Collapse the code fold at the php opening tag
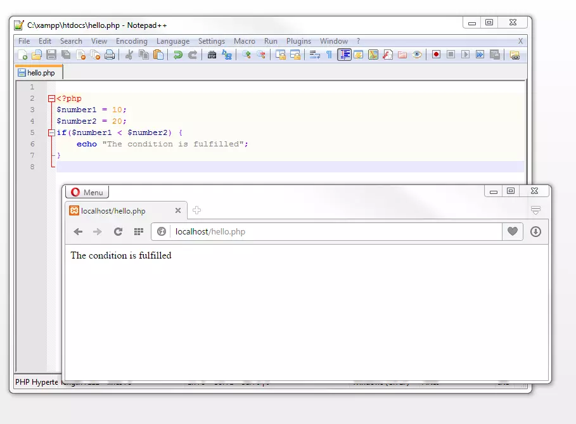The height and width of the screenshot is (424, 576). coord(51,98)
